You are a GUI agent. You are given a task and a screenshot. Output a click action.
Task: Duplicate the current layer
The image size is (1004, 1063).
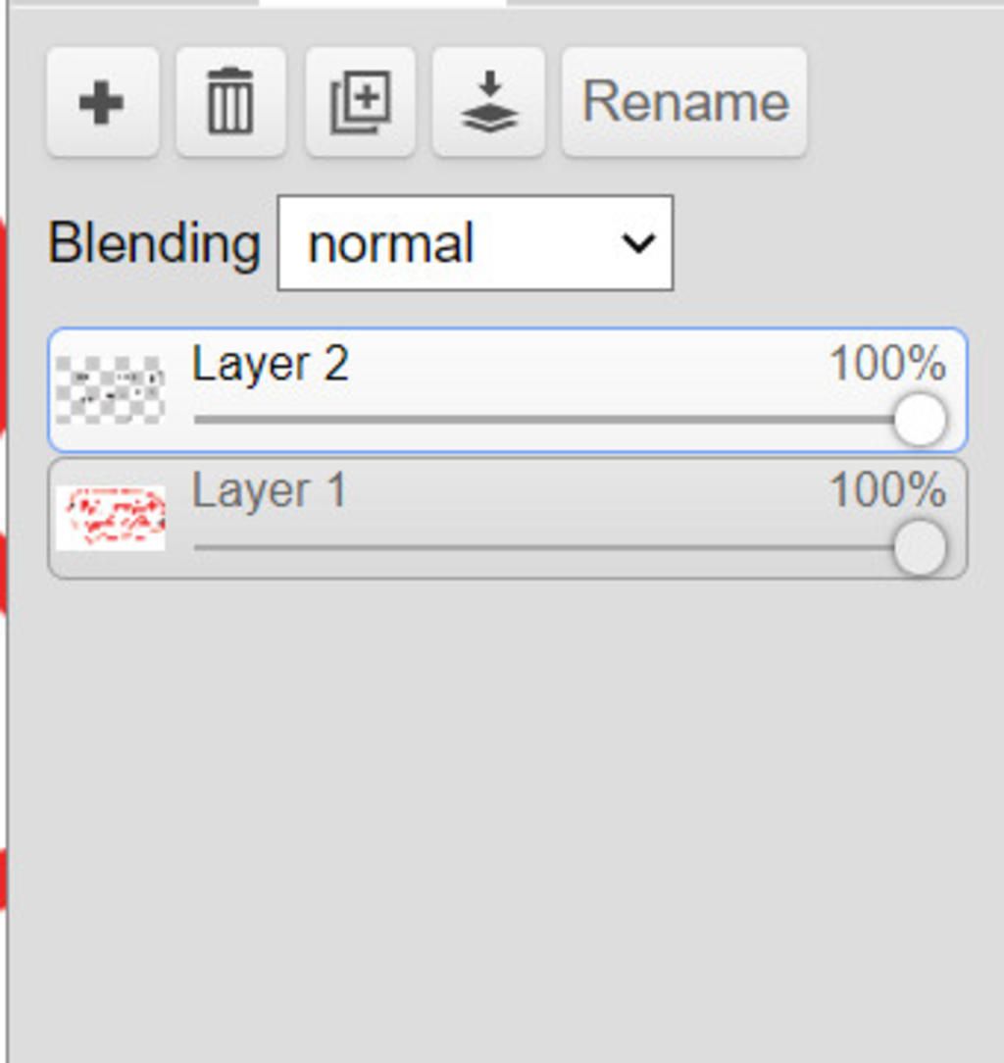(x=360, y=102)
